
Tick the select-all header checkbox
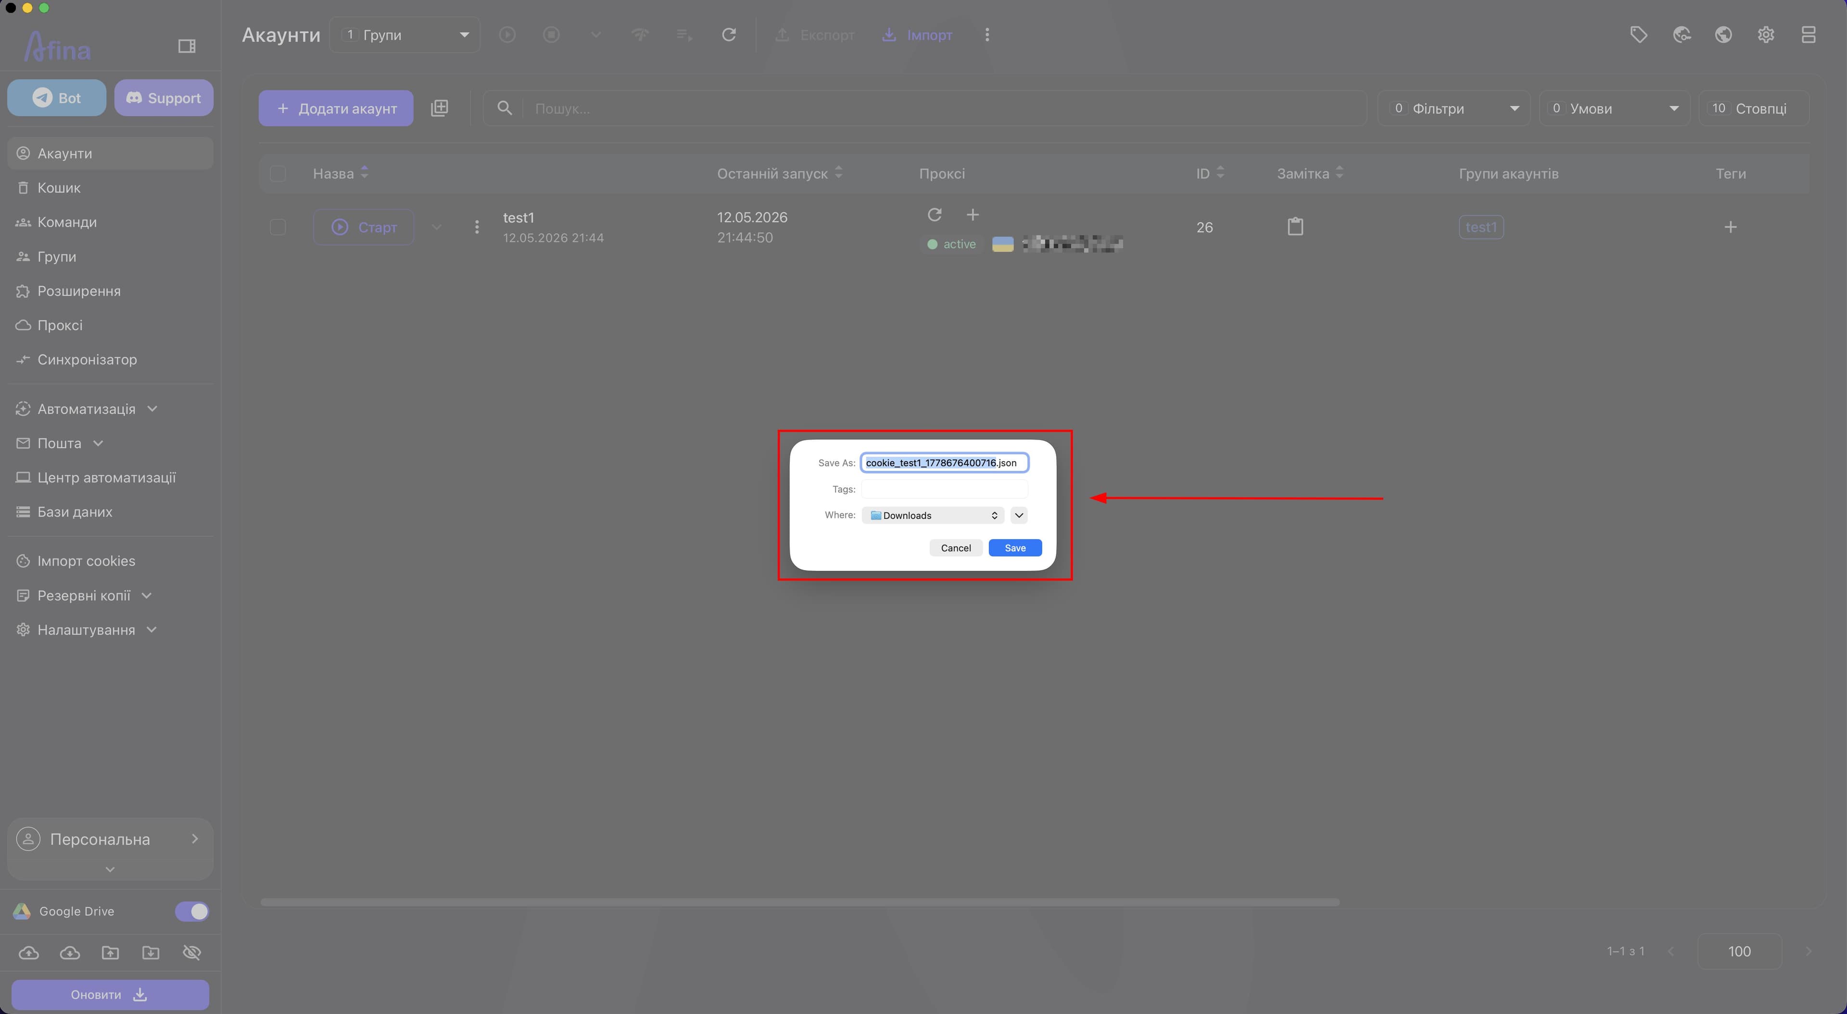pos(278,174)
